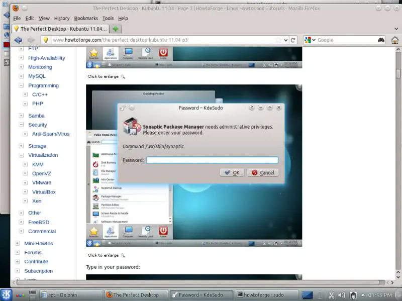The height and width of the screenshot is (301, 402).
Task: Expand the Contribute tree node
Action: [17, 261]
